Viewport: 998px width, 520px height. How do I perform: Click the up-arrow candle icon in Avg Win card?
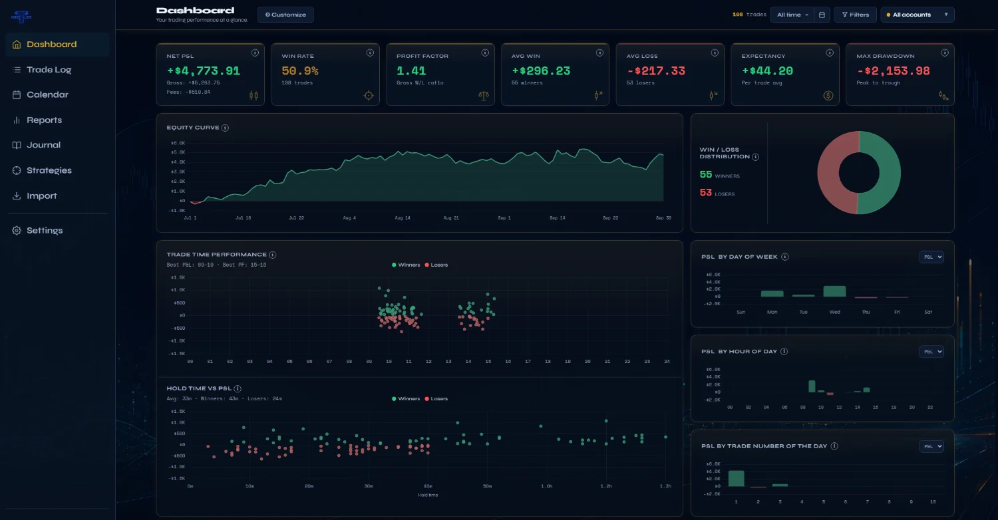tap(599, 95)
